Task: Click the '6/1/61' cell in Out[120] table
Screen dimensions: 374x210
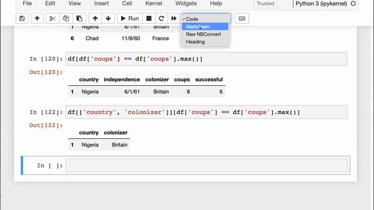Action: [132, 92]
